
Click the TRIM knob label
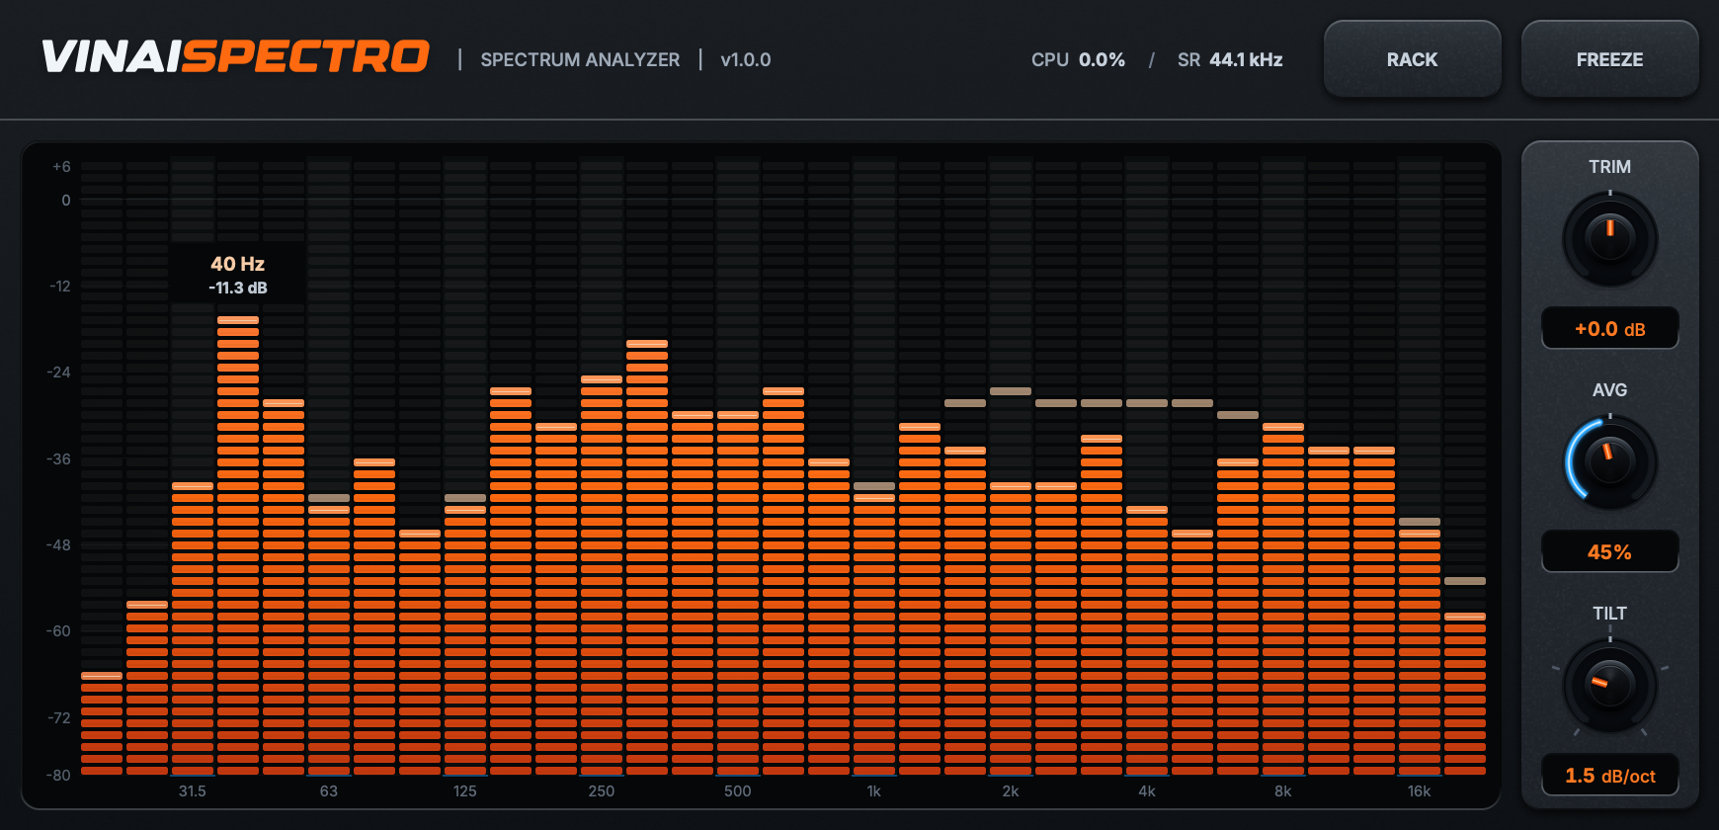1609,167
